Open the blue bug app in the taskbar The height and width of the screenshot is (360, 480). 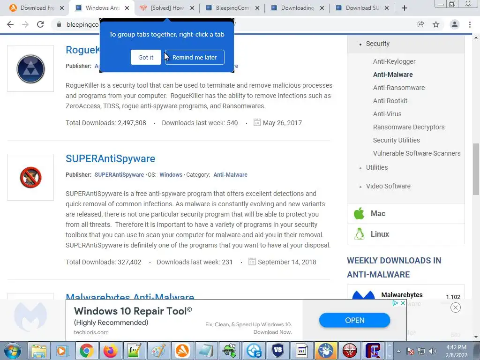(325, 351)
